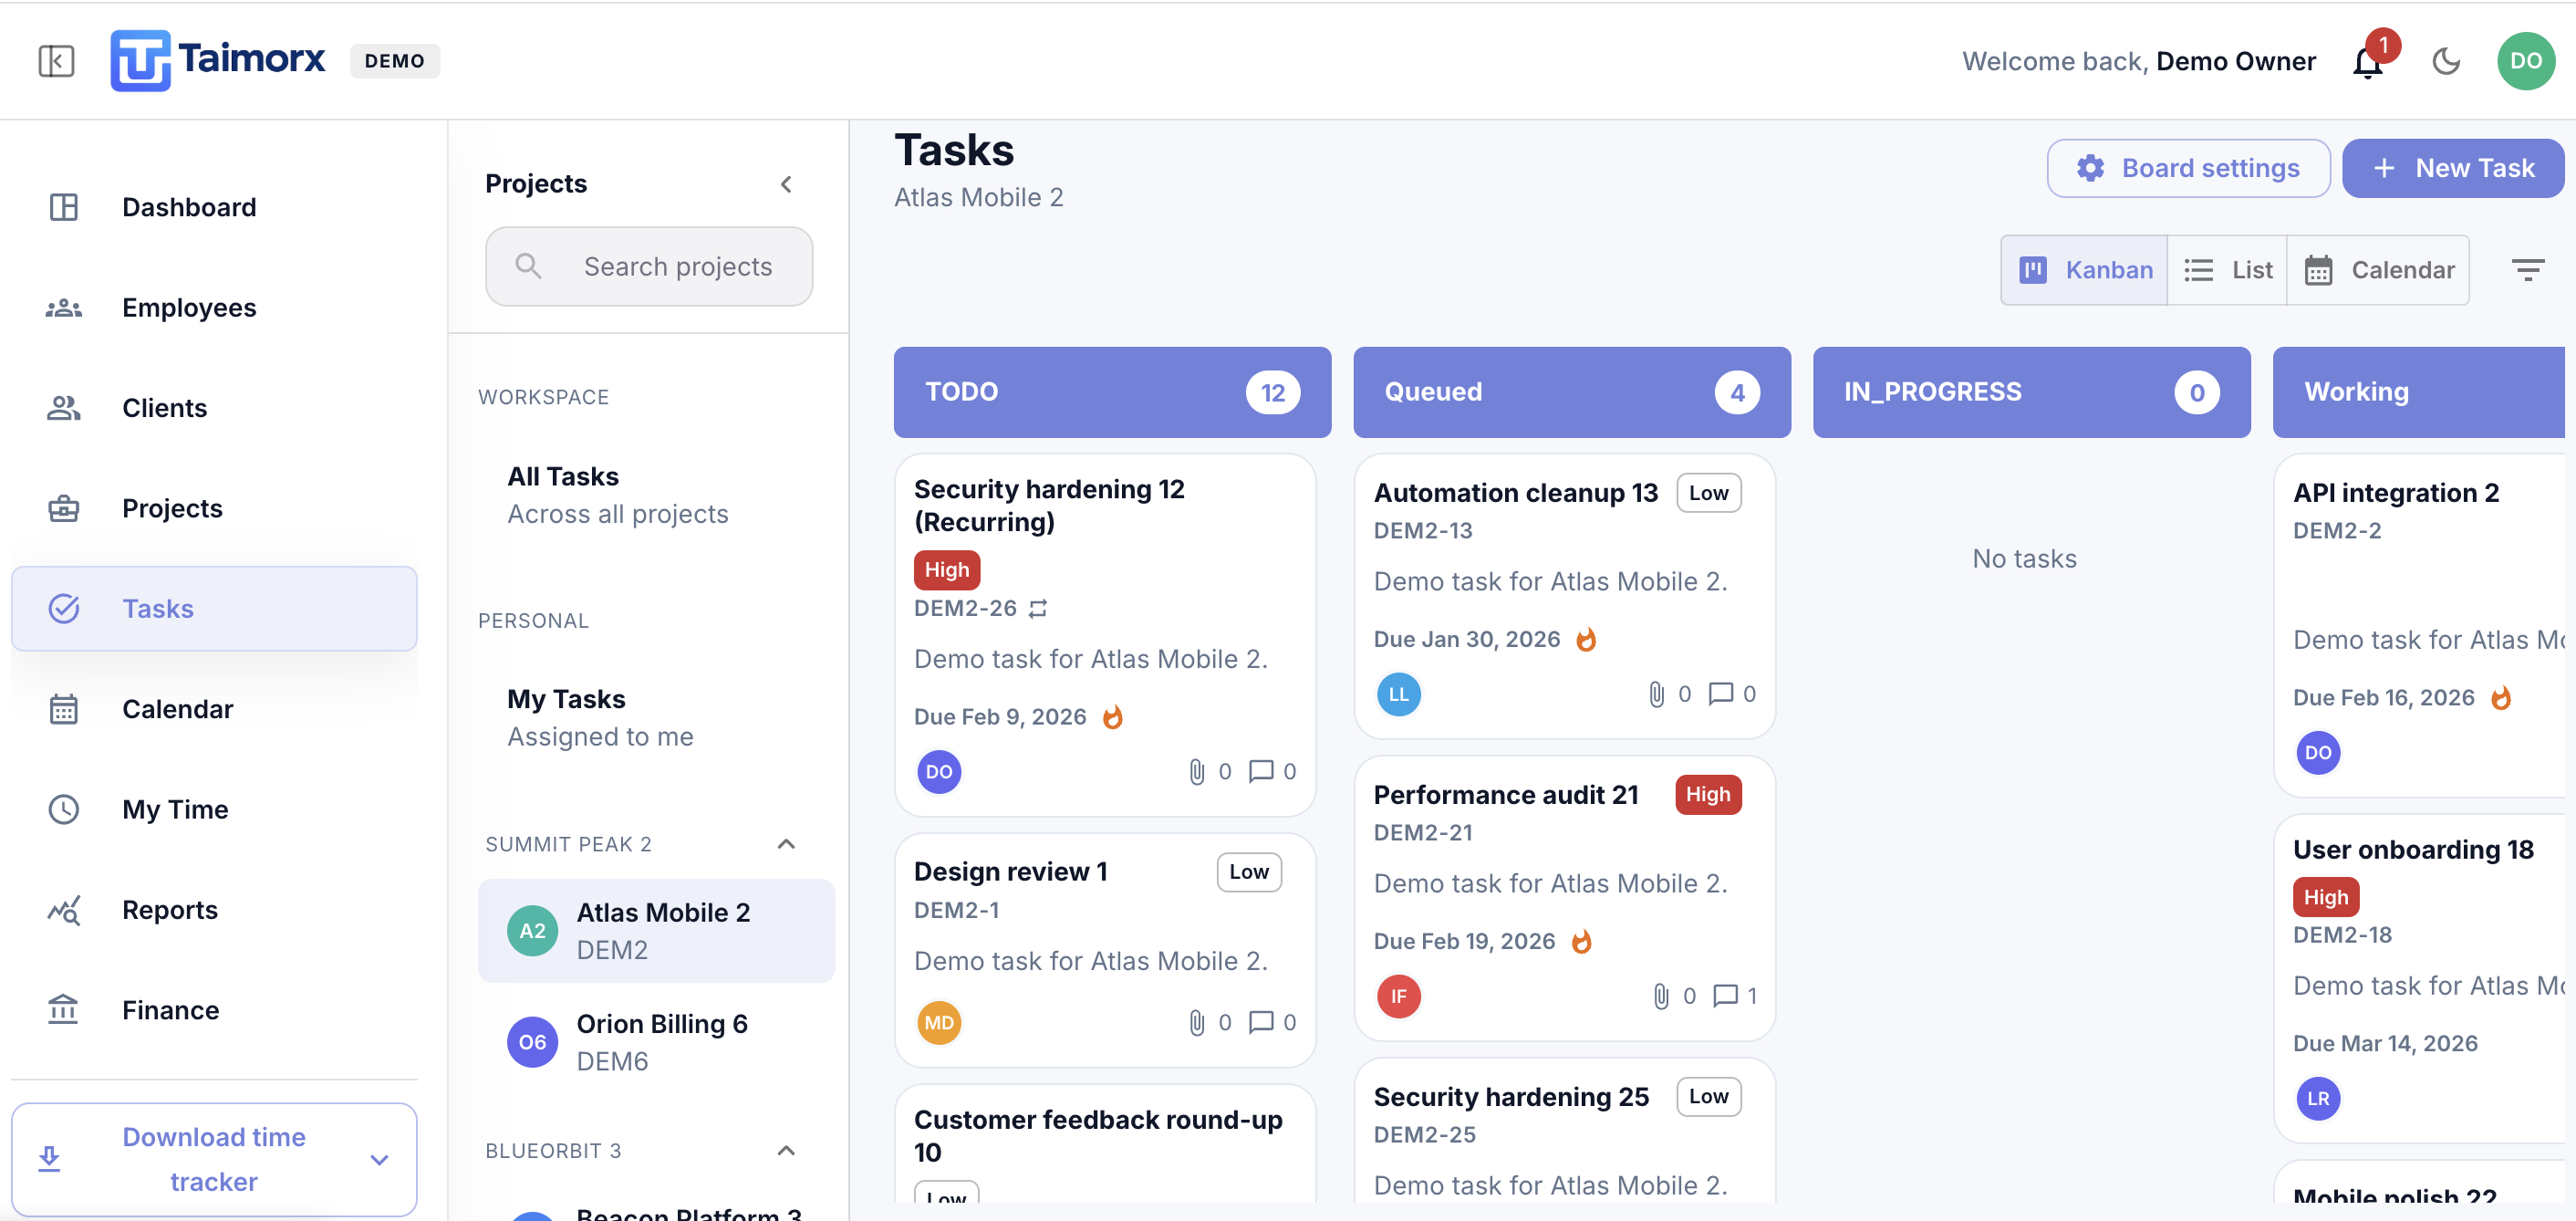The image size is (2576, 1221).
Task: Open the board filter icon
Action: pyautogui.click(x=2529, y=269)
